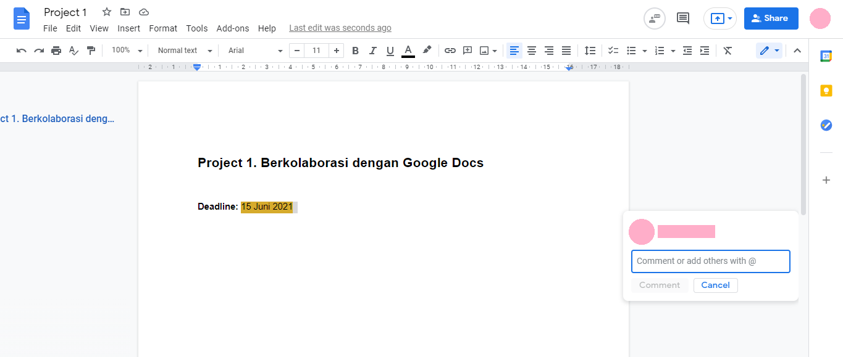843x357 pixels.
Task: Open the File menu
Action: [x=50, y=28]
